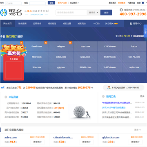Image resolution: width=147 pixels, height=147 pixels.
Task: Open the 域名查询 nav menu
Action: point(22,24)
